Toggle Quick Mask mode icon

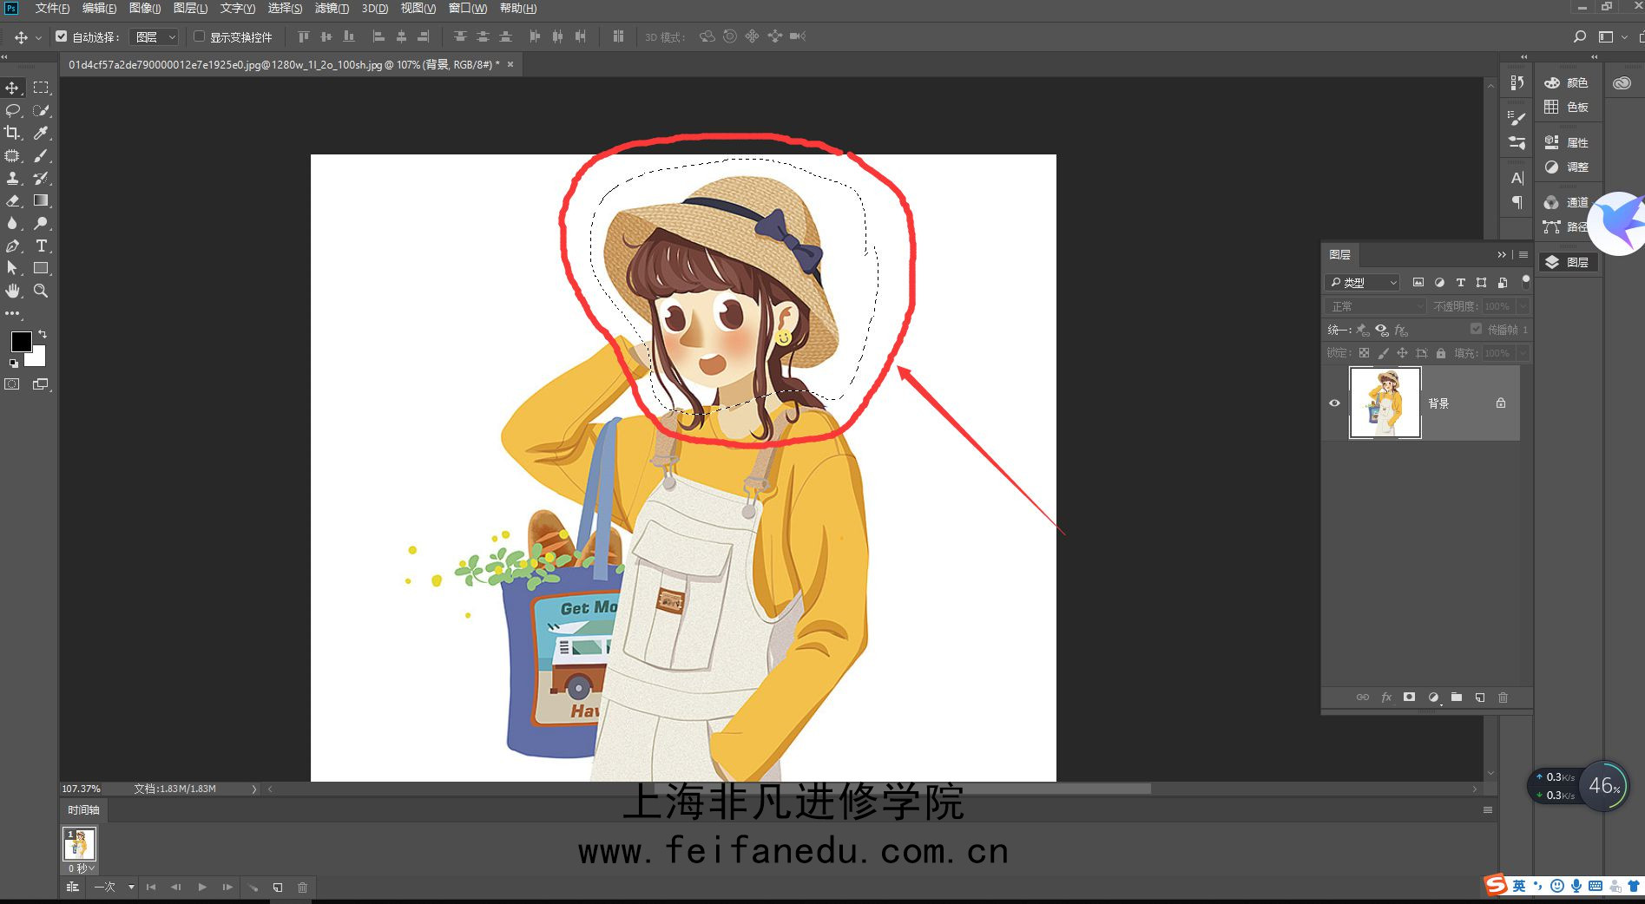point(12,383)
